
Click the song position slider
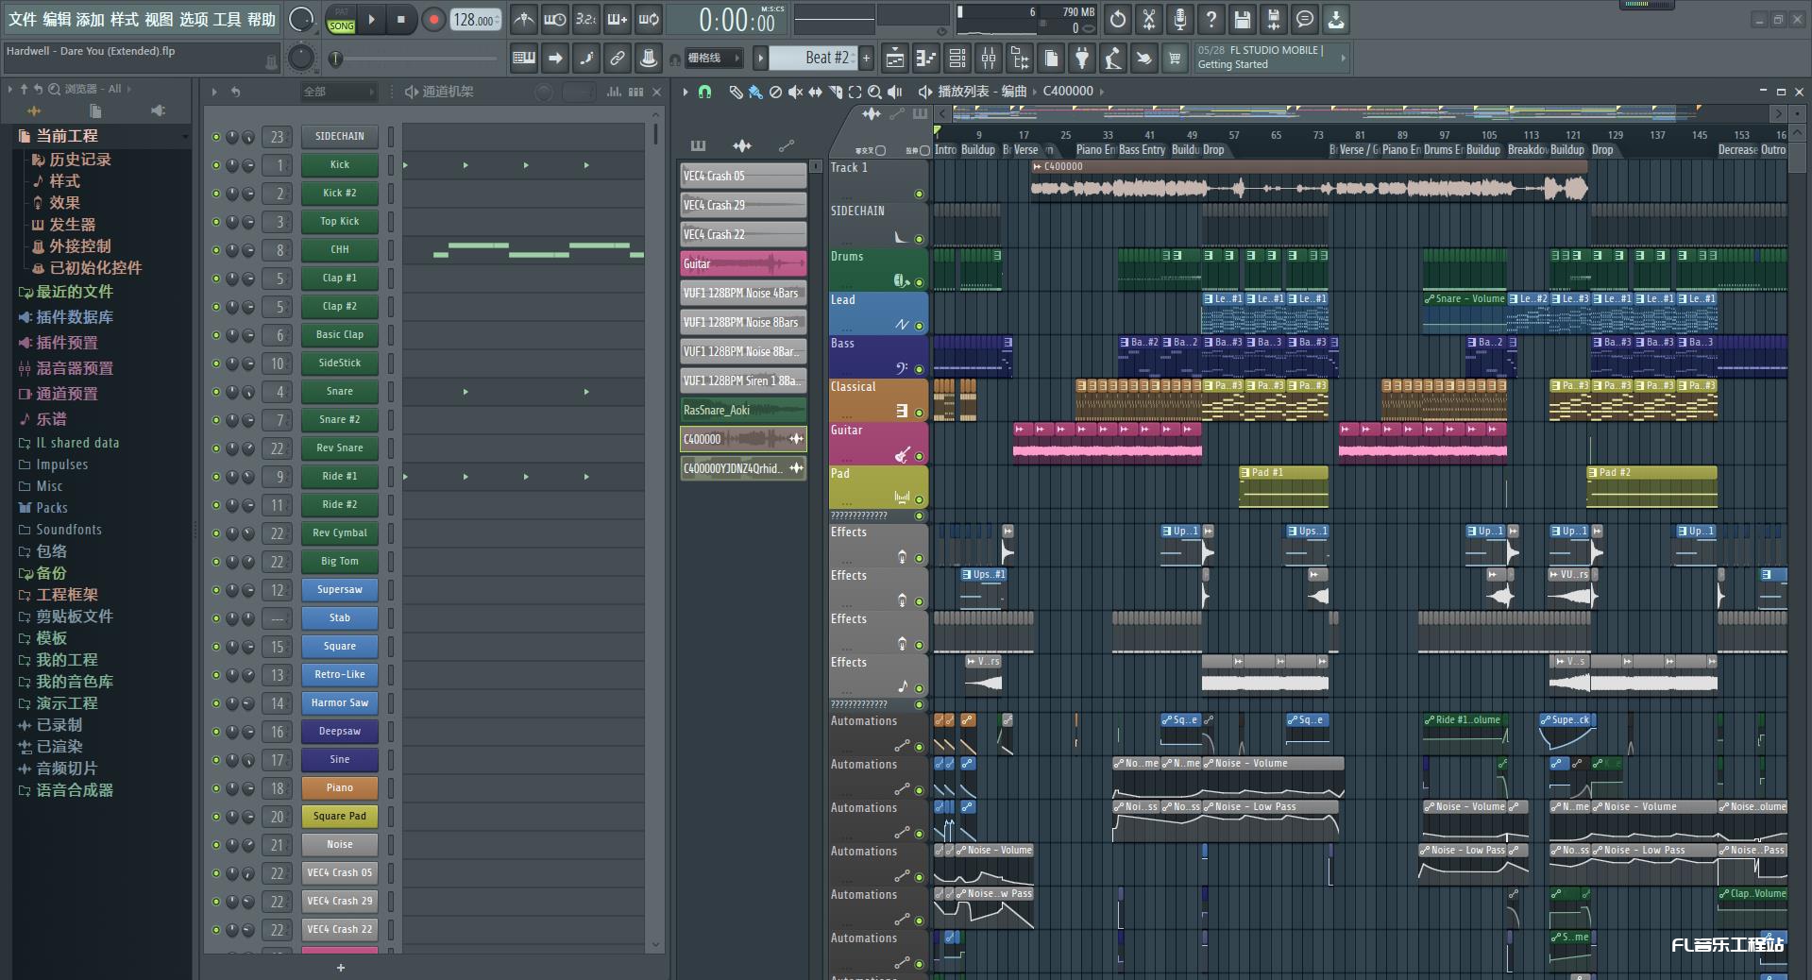415,59
